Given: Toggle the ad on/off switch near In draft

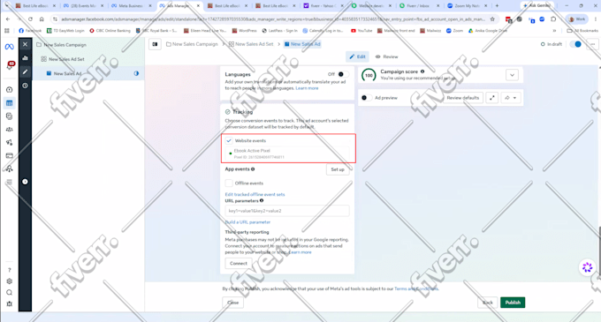Looking at the screenshot, I should tap(575, 44).
